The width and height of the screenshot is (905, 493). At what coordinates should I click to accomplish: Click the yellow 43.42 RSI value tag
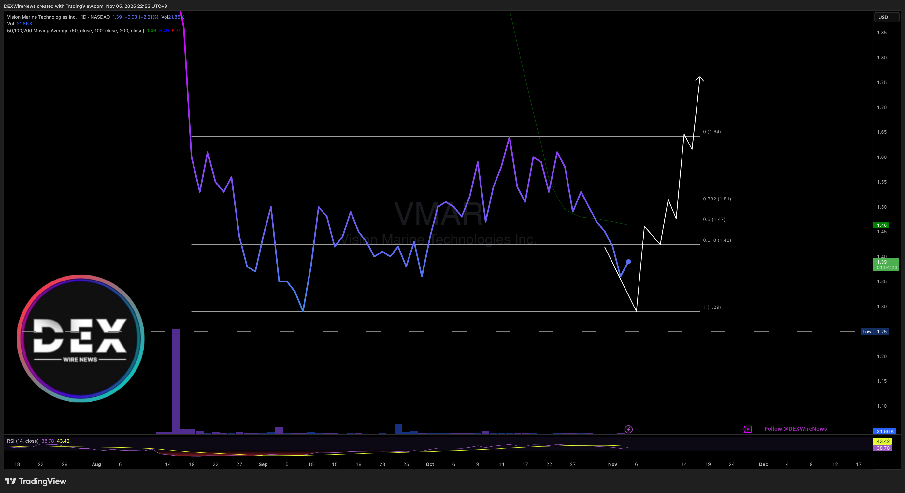883,441
